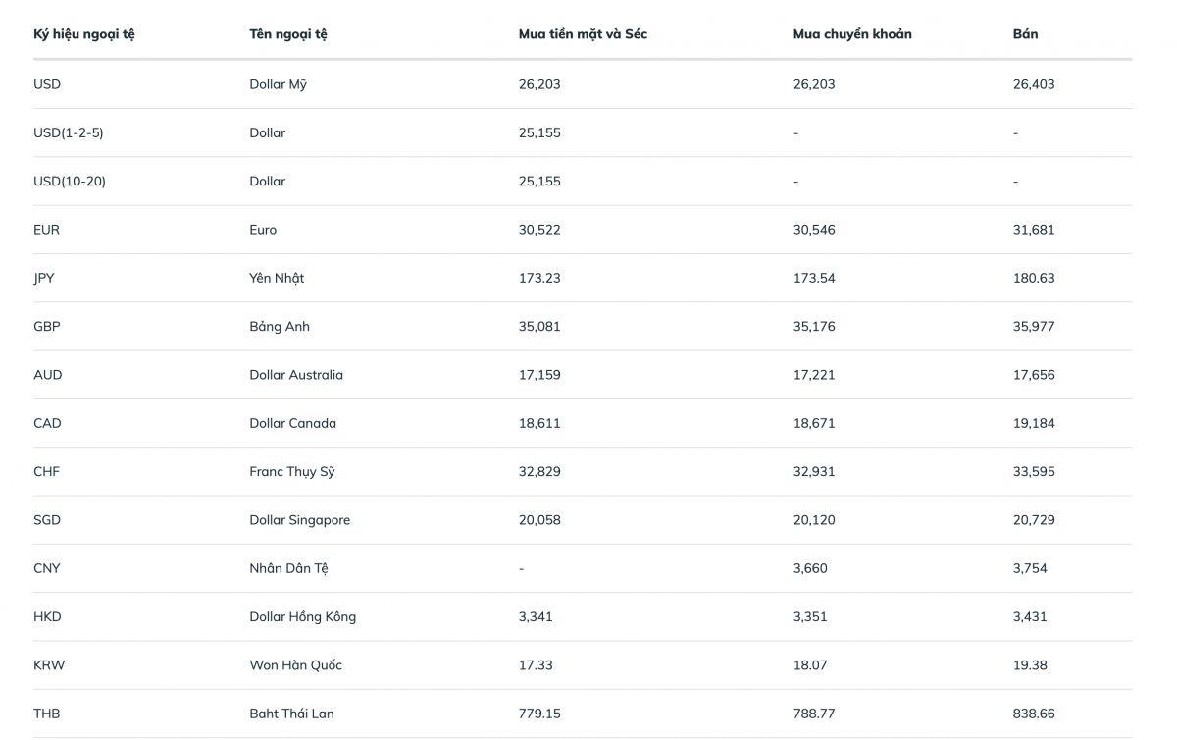The width and height of the screenshot is (1177, 740).
Task: Select the USD(1-2-5) row code
Action: (x=69, y=132)
